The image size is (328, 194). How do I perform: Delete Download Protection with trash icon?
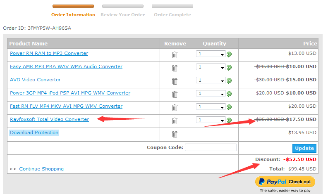(x=175, y=134)
